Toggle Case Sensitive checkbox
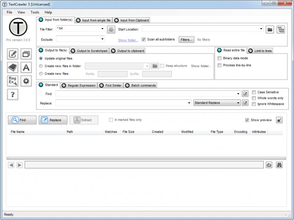 (254, 92)
